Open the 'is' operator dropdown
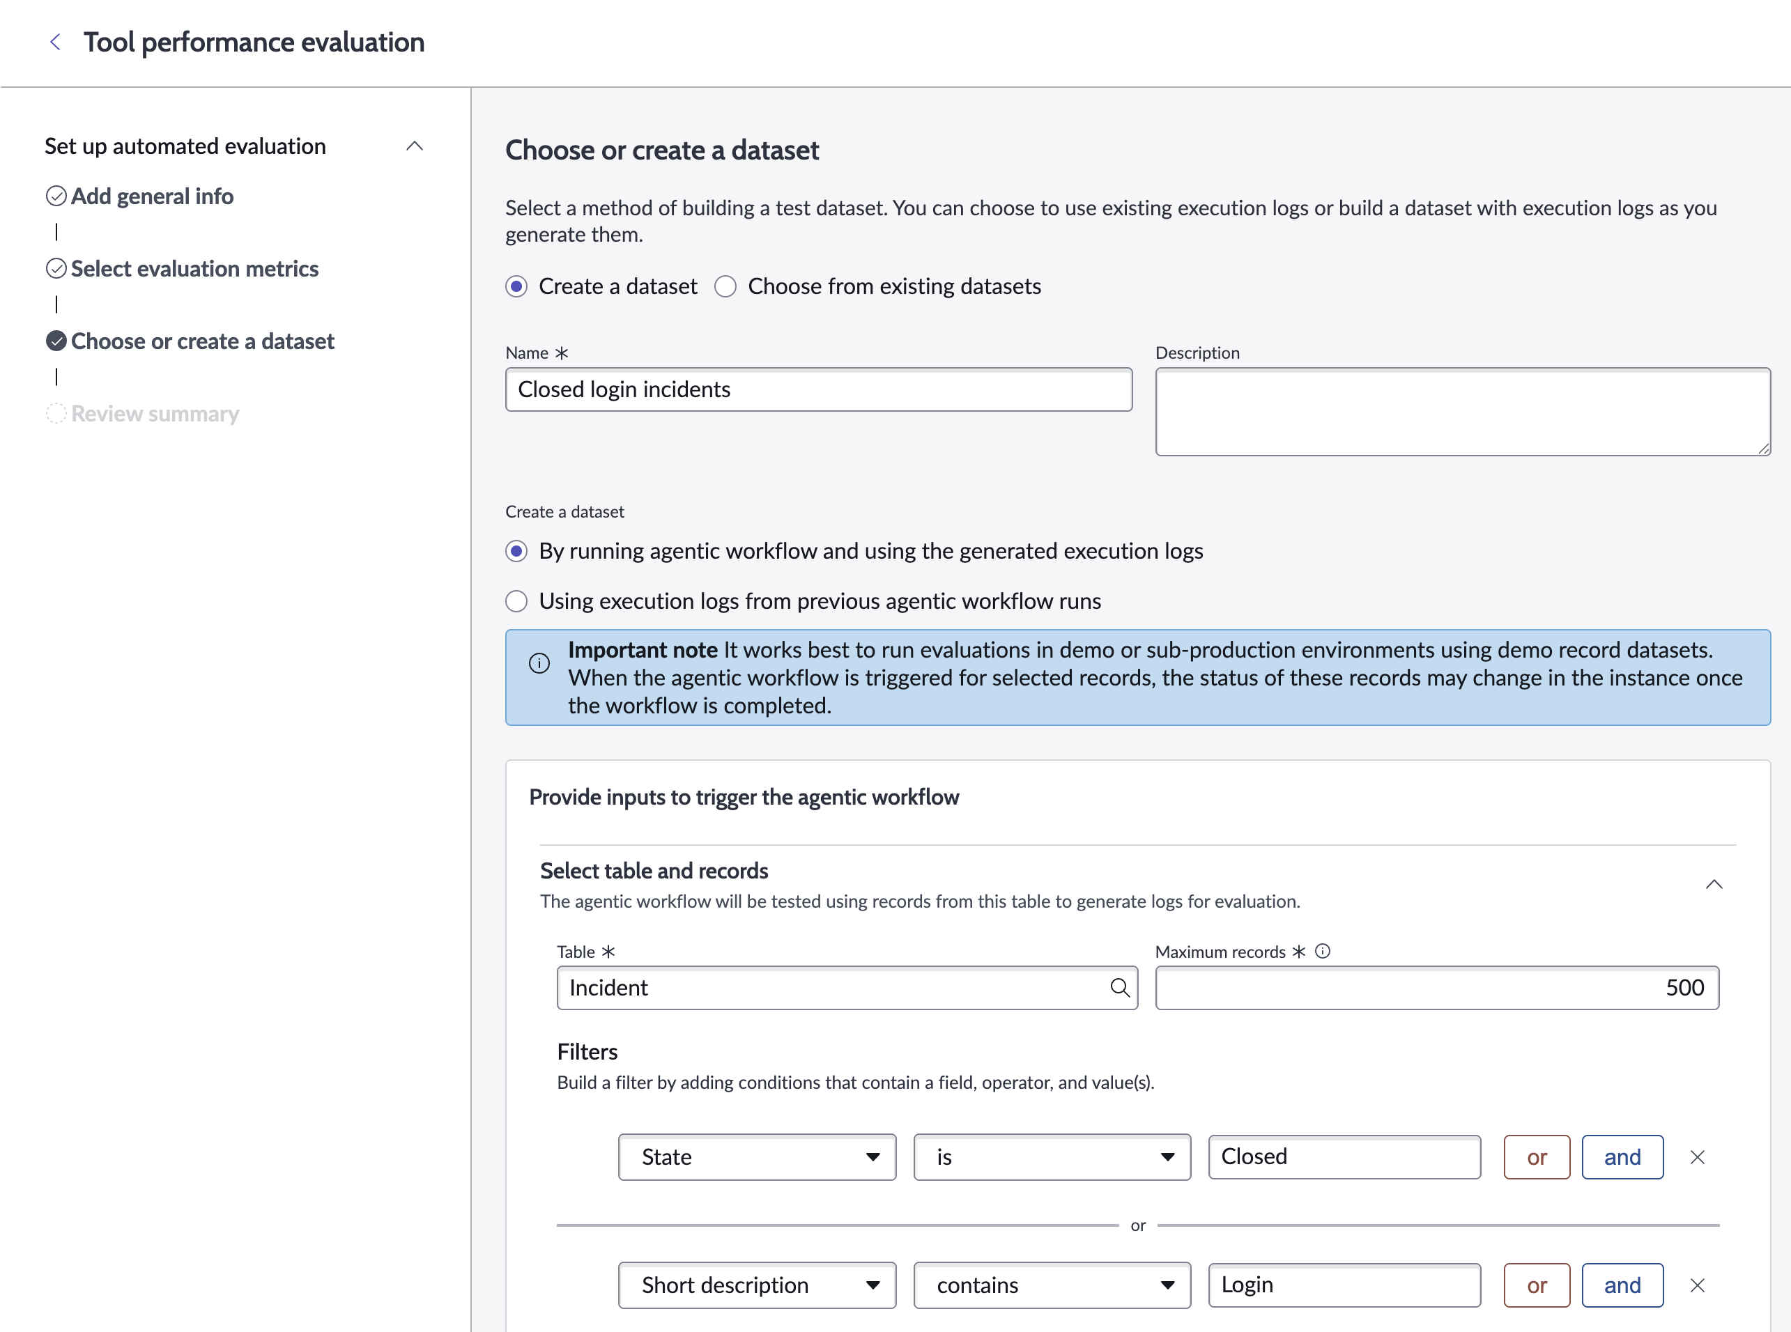 [1052, 1157]
